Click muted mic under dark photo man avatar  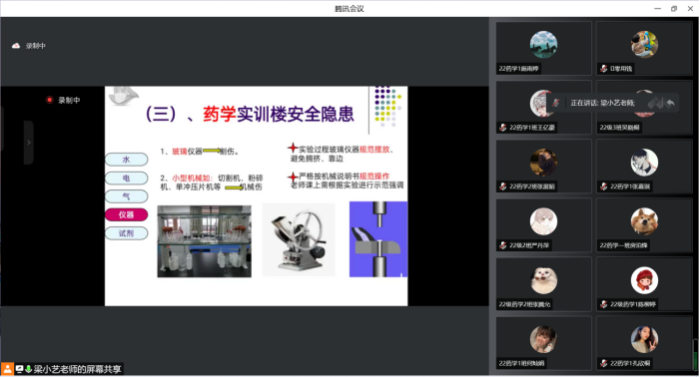502,187
